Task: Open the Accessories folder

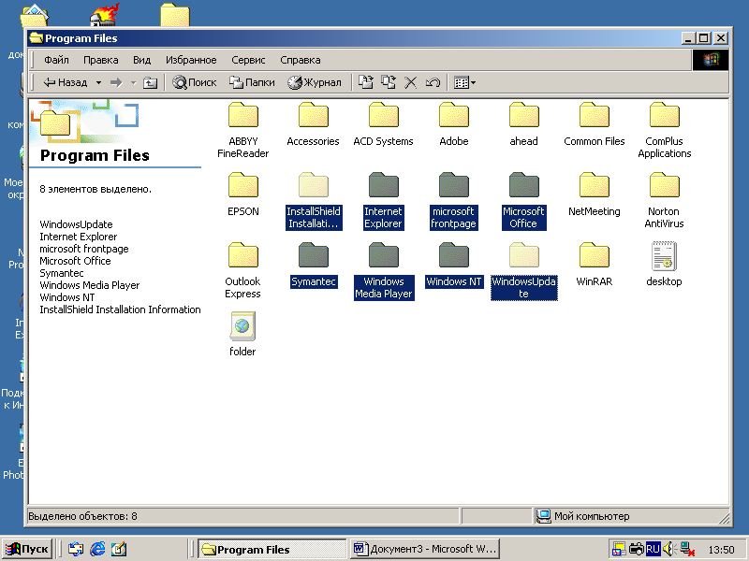Action: click(x=313, y=124)
